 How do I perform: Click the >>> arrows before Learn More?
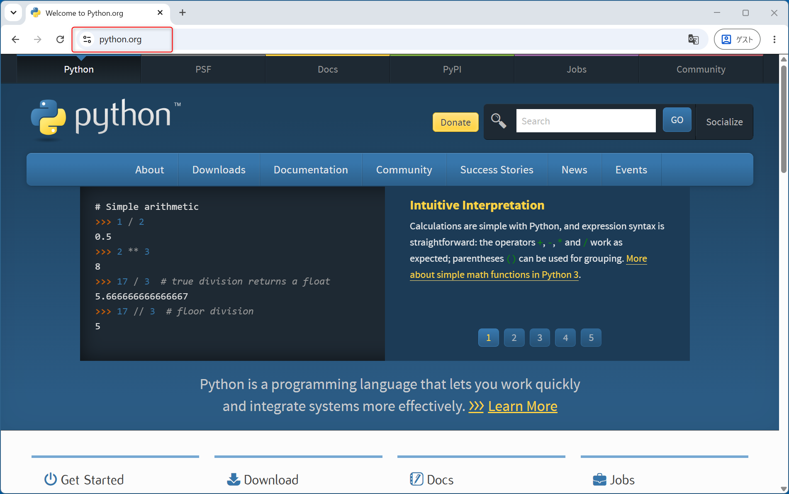tap(476, 406)
